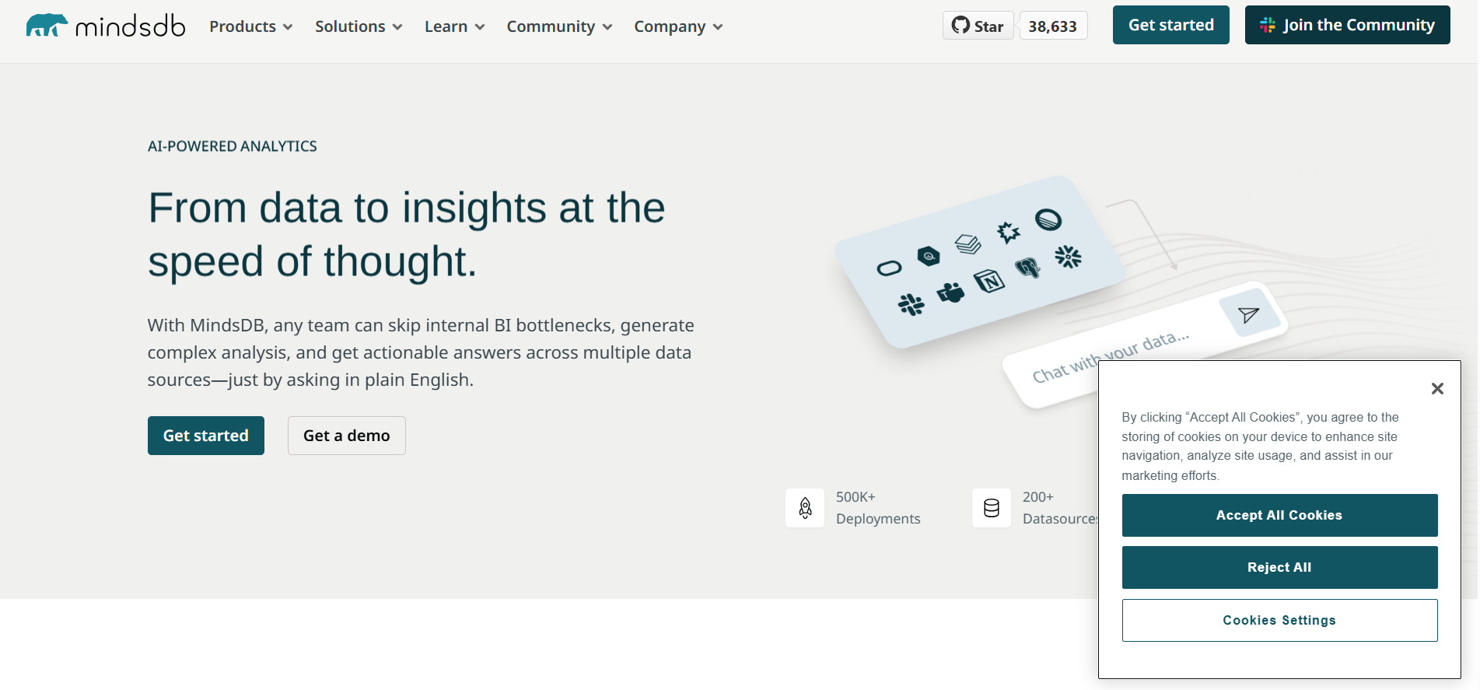This screenshot has width=1480, height=690.
Task: Click the send paper-plane icon in the chat bar
Action: tap(1247, 313)
